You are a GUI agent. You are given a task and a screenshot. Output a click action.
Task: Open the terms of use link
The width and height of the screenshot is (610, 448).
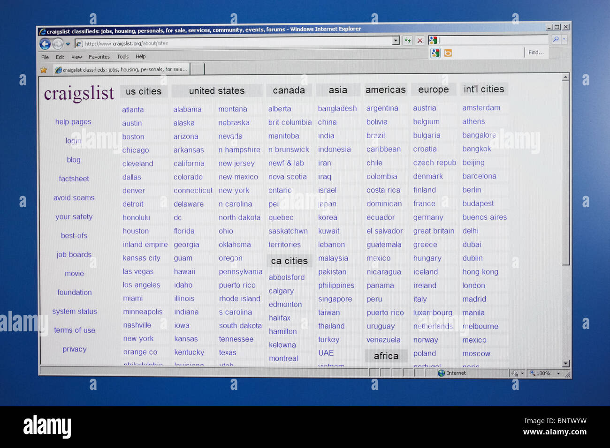tap(75, 330)
